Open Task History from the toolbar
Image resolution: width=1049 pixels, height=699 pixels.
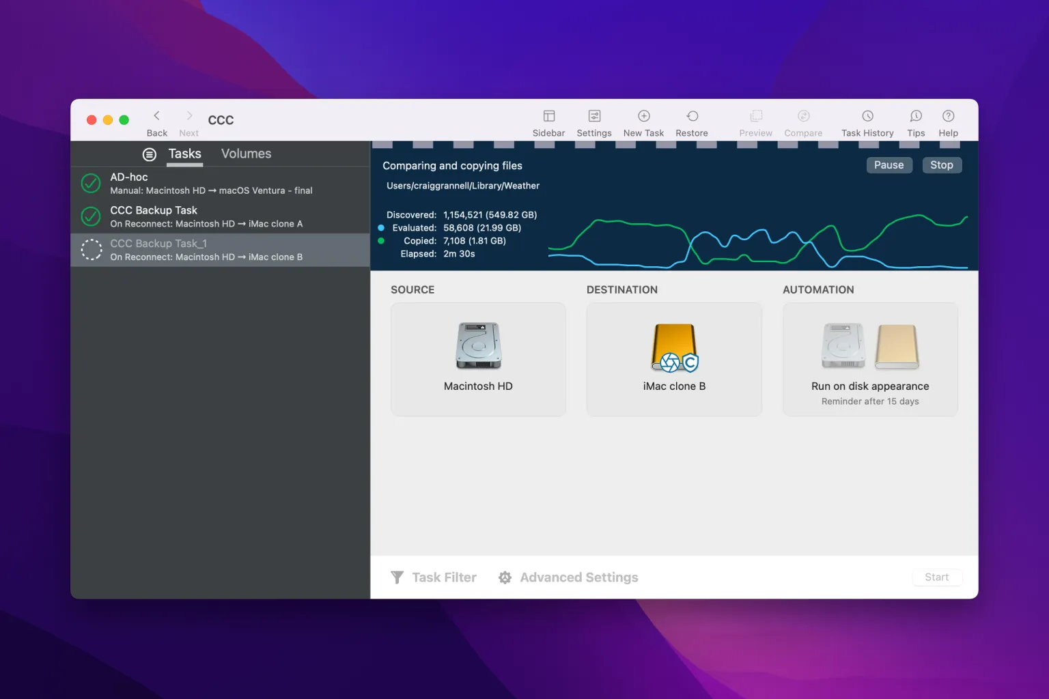pos(867,122)
